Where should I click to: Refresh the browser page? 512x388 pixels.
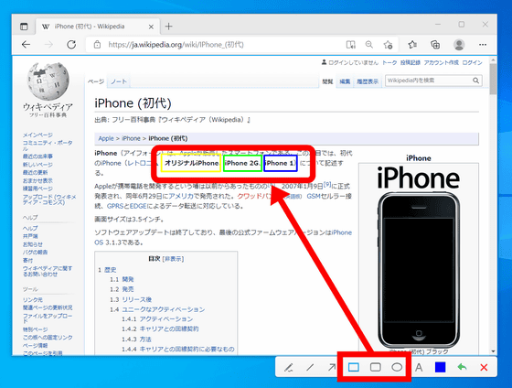71,45
